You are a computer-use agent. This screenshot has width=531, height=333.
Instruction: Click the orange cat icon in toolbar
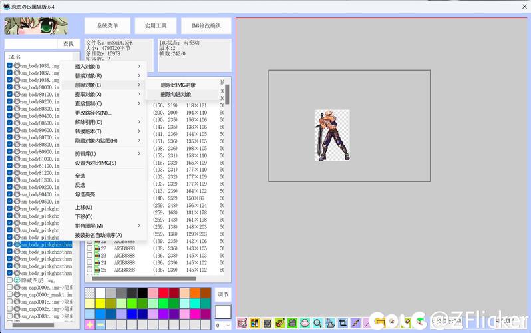coord(279,323)
